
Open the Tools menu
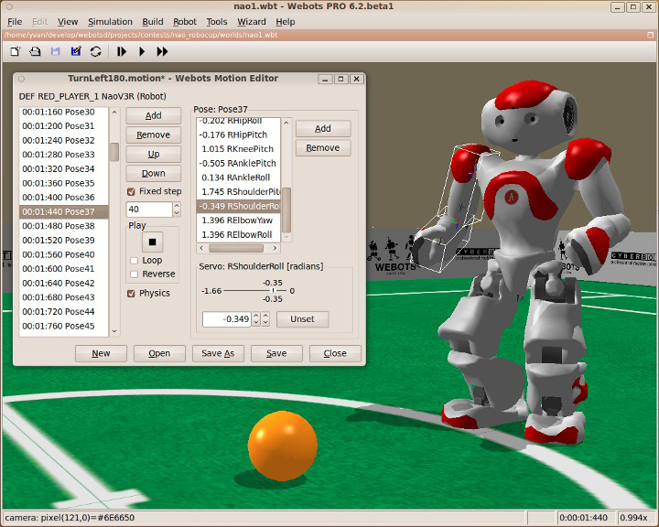(x=216, y=22)
